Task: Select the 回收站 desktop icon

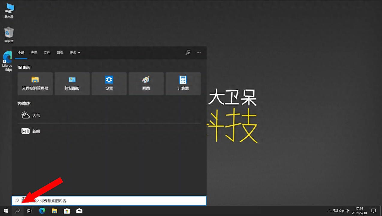Action: [x=9, y=35]
